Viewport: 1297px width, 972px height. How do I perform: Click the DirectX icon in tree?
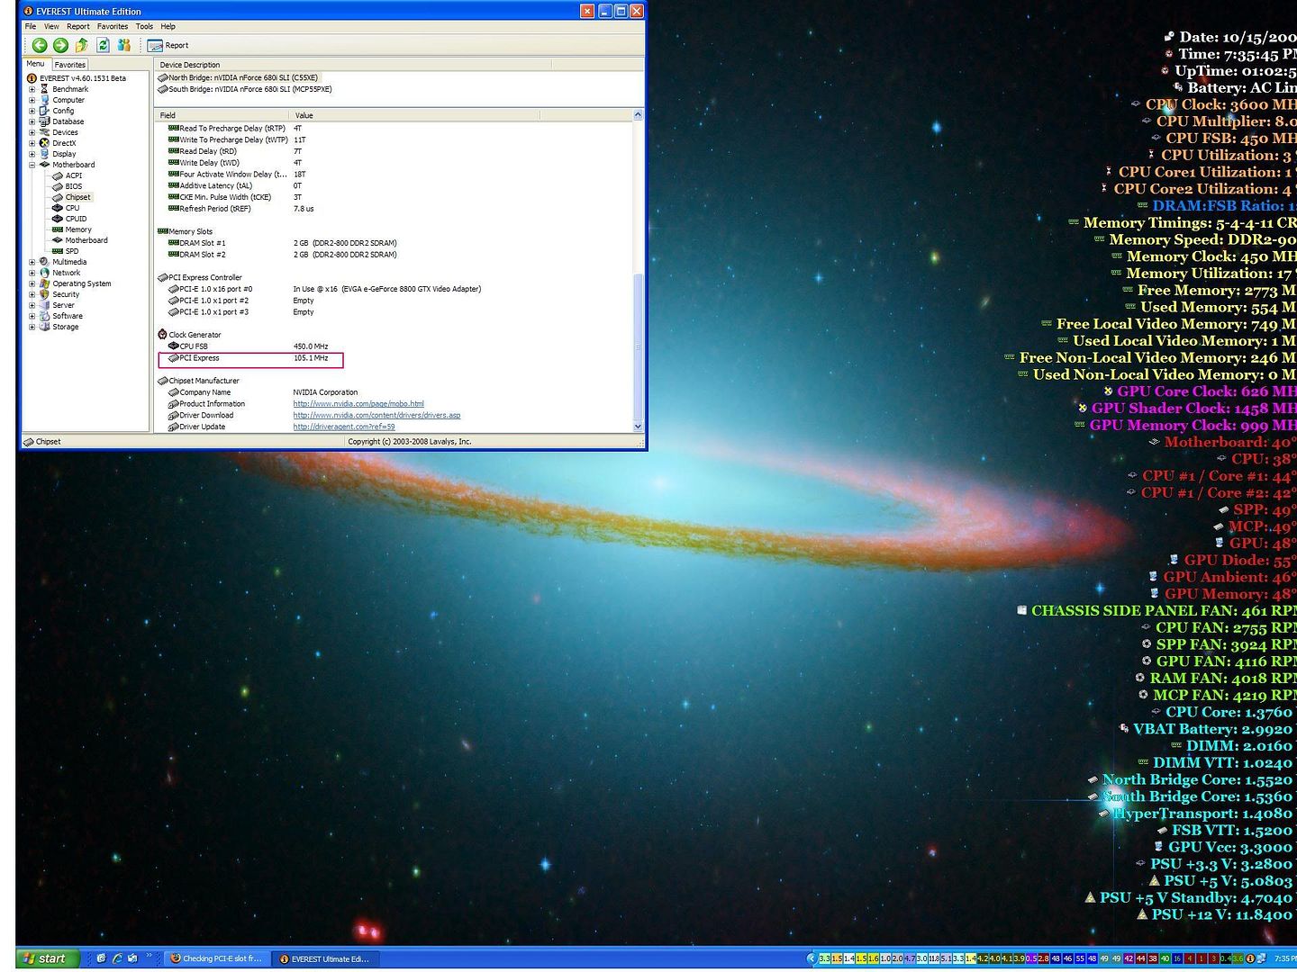[x=44, y=143]
